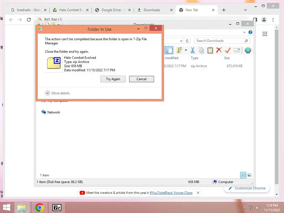Open a new Chrome tab with plus button
This screenshot has height=213, width=284.
tap(224, 10)
